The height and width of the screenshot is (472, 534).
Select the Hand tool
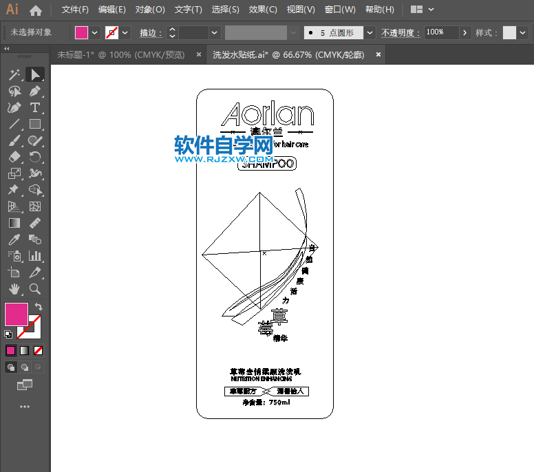14,289
